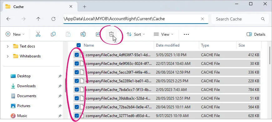The width and height of the screenshot is (272, 122).
Task: Click date 22/07/2024 10:43 AM
Action: (173, 64)
